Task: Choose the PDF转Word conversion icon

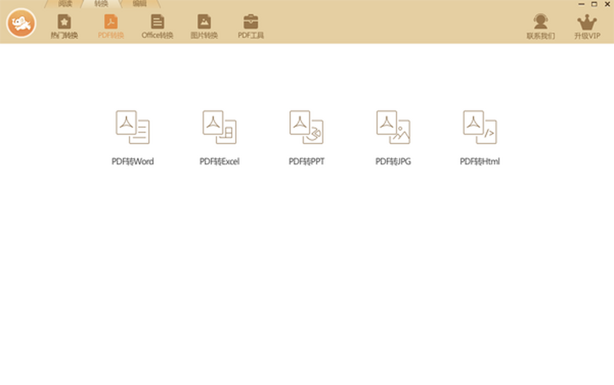Action: click(x=133, y=127)
